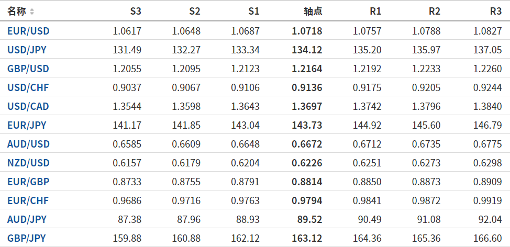Open the AUD/USD currency pair link
This screenshot has width=510, height=247.
coord(28,144)
